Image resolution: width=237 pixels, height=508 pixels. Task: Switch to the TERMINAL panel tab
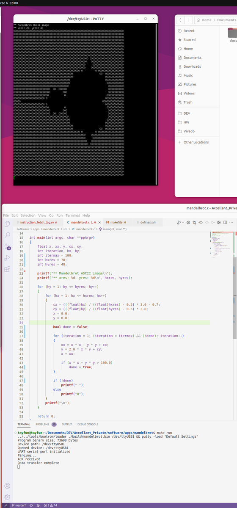[24, 424]
